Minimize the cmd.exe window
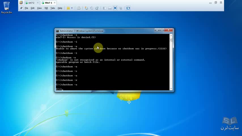The height and width of the screenshot is (136, 242). [x=157, y=30]
